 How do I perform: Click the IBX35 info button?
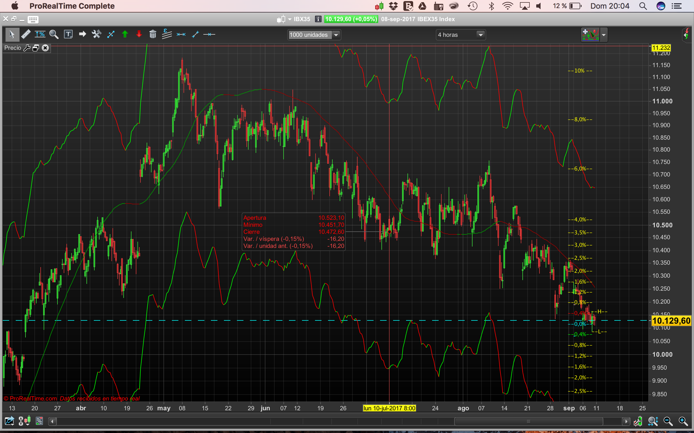coord(318,19)
